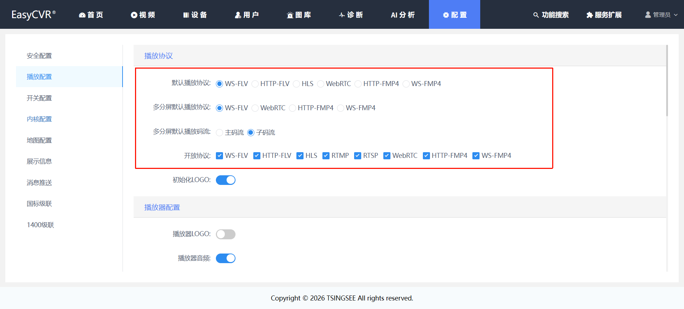The image size is (684, 309).
Task: Click the 诊断 pulse icon
Action: (342, 15)
